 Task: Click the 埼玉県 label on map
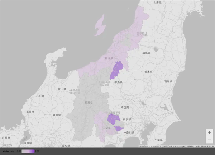pyautogui.click(x=124, y=107)
